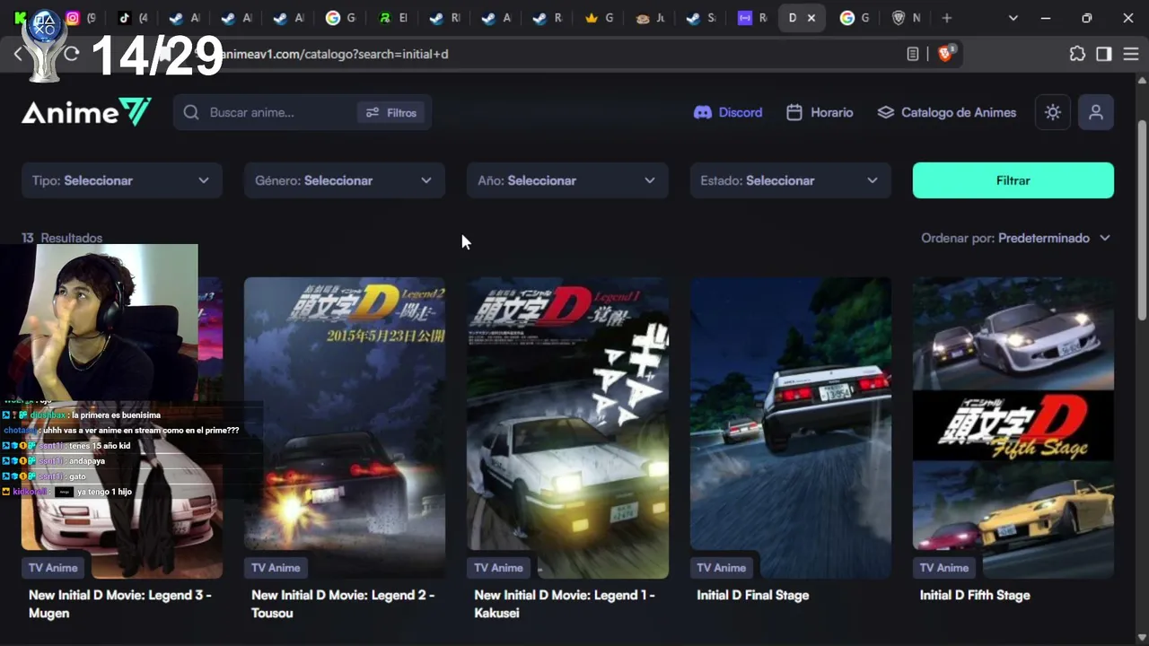Open the Horario schedule page
The height and width of the screenshot is (646, 1149).
[820, 112]
